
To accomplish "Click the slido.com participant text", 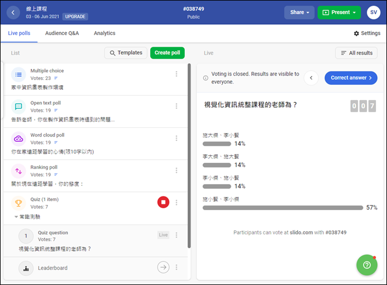I will [x=301, y=233].
